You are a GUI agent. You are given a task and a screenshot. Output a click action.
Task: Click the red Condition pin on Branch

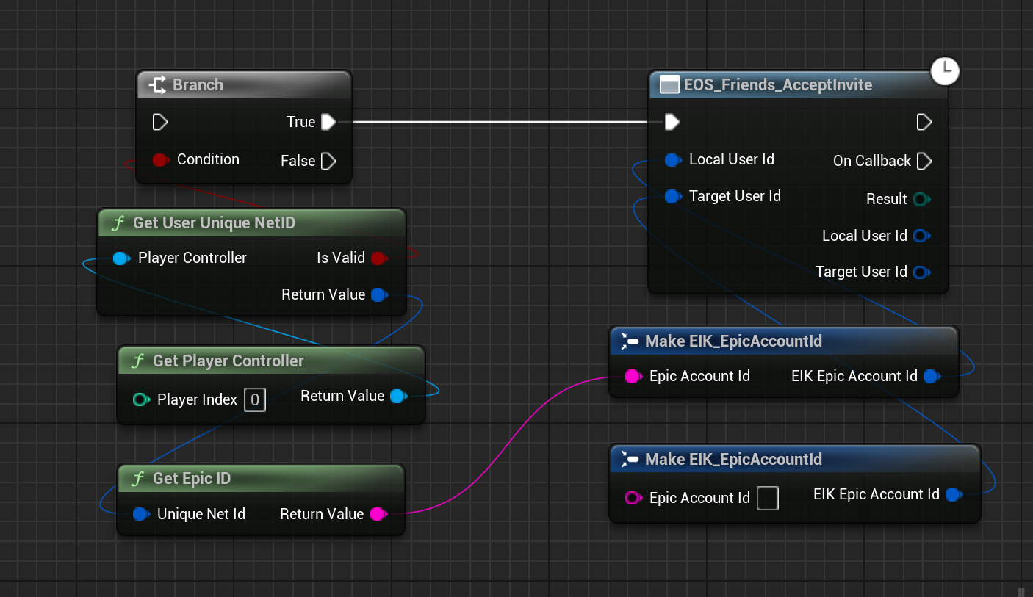pyautogui.click(x=160, y=159)
